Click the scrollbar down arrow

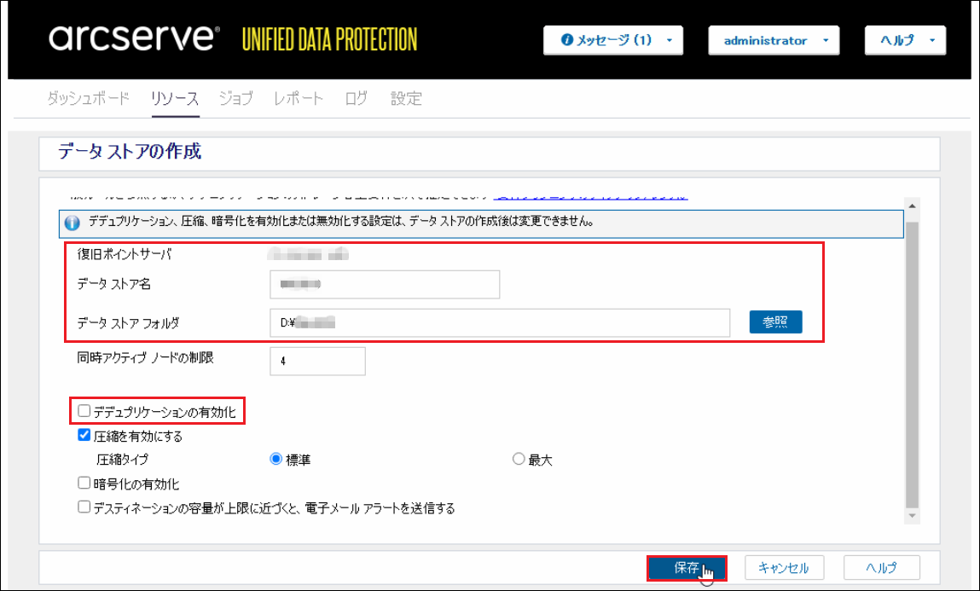[x=912, y=516]
